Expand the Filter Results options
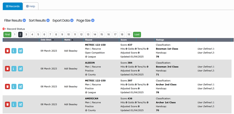 pyautogui.click(x=15, y=20)
